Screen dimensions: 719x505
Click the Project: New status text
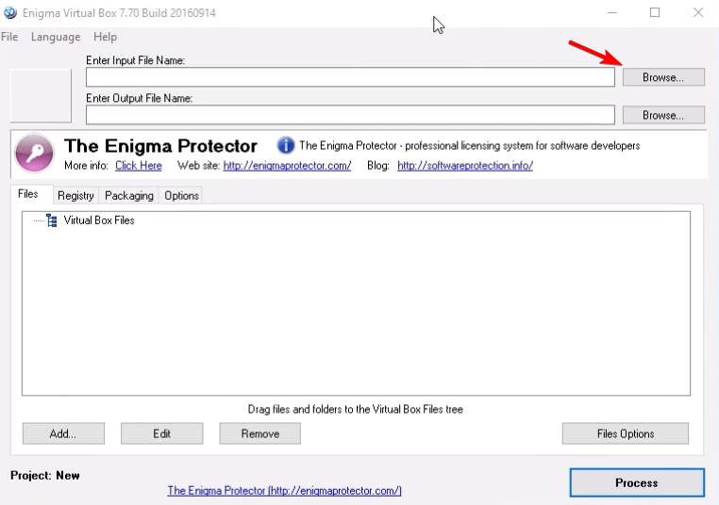click(45, 475)
